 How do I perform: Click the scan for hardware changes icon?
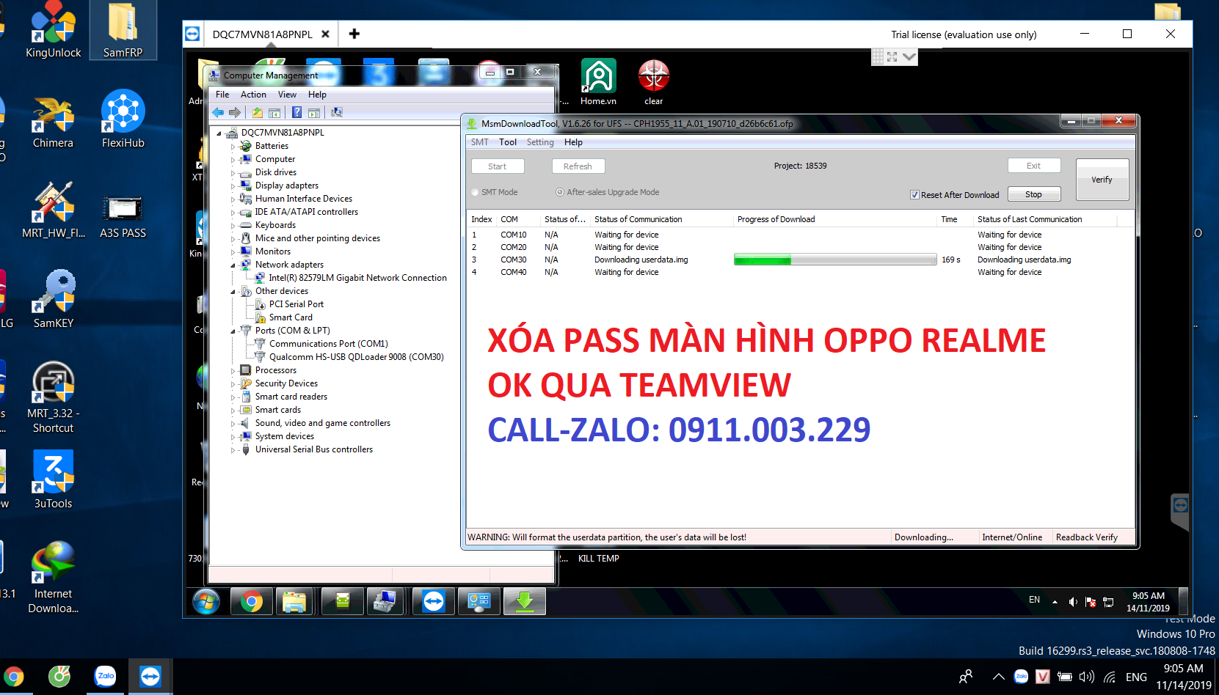pyautogui.click(x=337, y=112)
